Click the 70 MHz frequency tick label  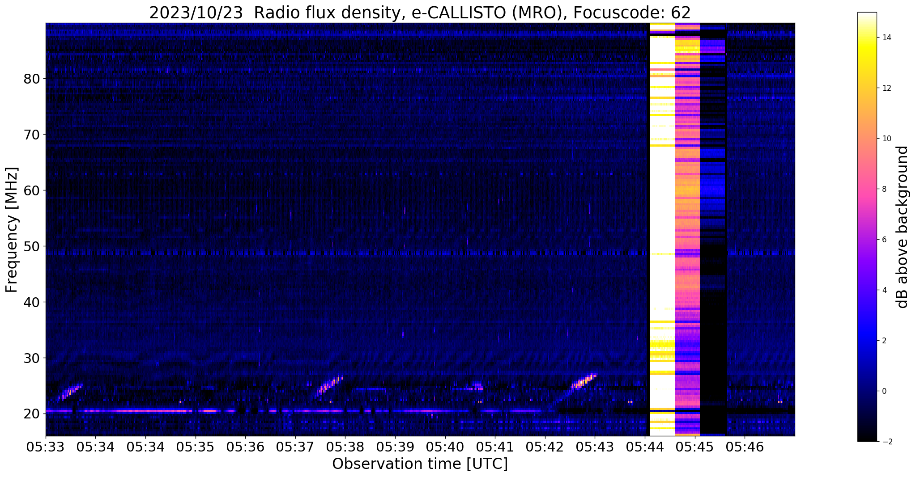coord(32,135)
